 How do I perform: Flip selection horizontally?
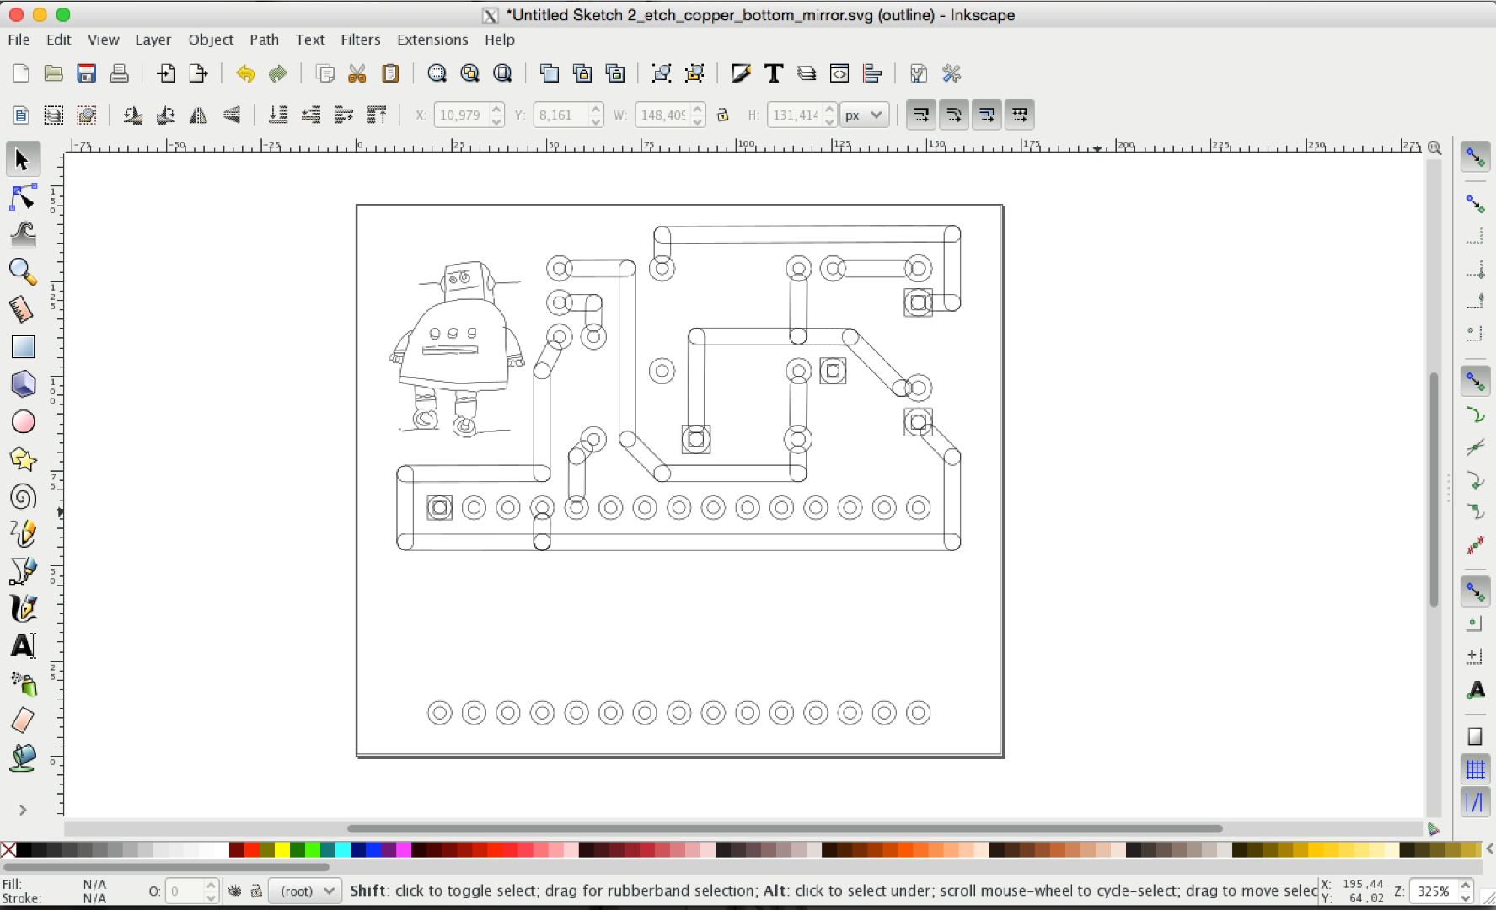[198, 115]
